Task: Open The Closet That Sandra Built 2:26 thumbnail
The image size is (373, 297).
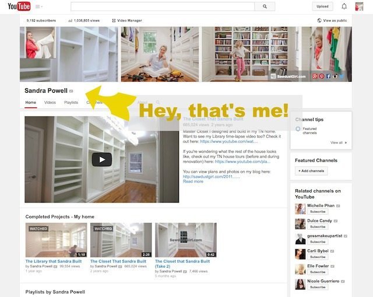Action: click(121, 240)
